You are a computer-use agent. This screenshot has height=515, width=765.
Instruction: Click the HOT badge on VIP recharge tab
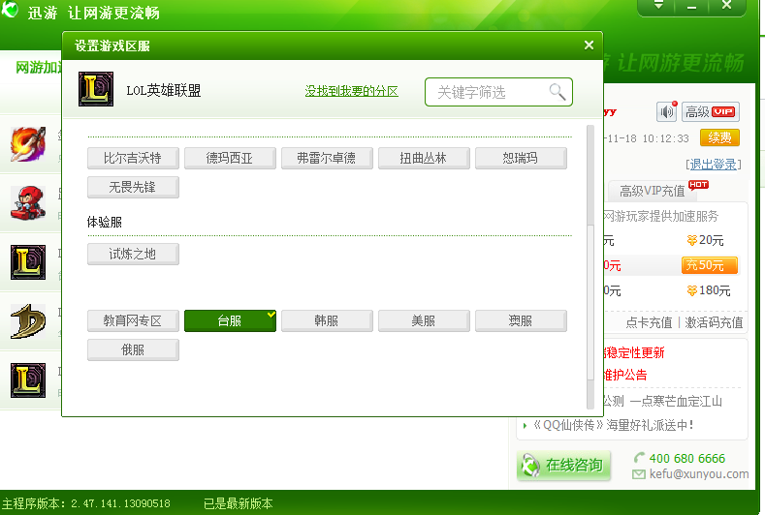coord(698,185)
